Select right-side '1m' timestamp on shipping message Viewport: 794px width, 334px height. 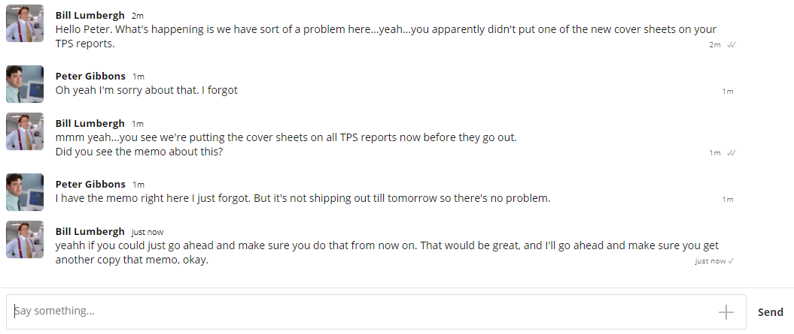coord(728,200)
